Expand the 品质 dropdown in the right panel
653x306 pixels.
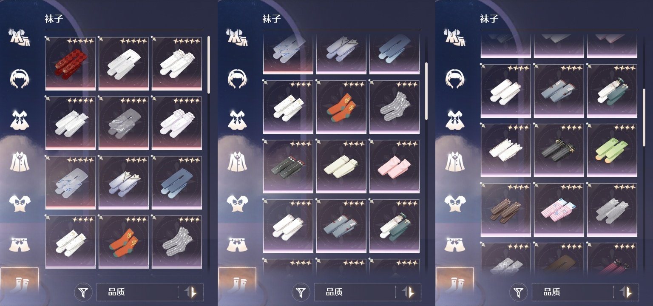pyautogui.click(x=572, y=292)
